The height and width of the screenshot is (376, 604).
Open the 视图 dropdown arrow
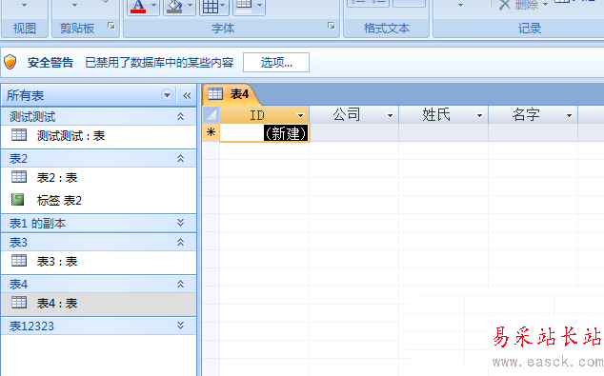pyautogui.click(x=24, y=6)
